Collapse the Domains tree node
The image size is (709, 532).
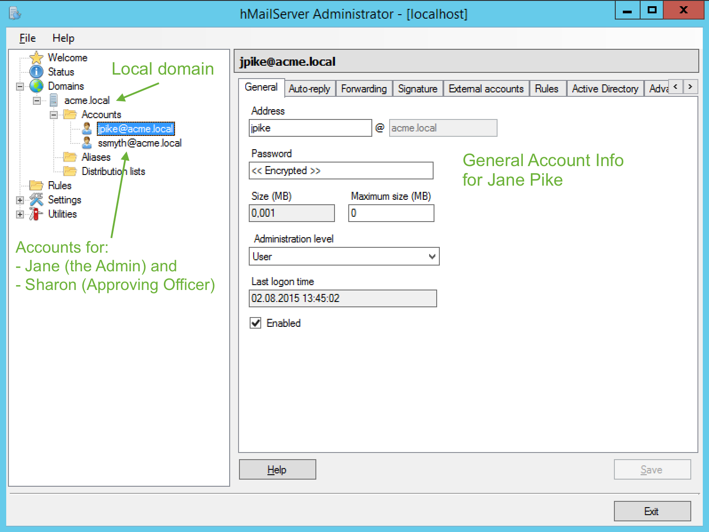[20, 87]
